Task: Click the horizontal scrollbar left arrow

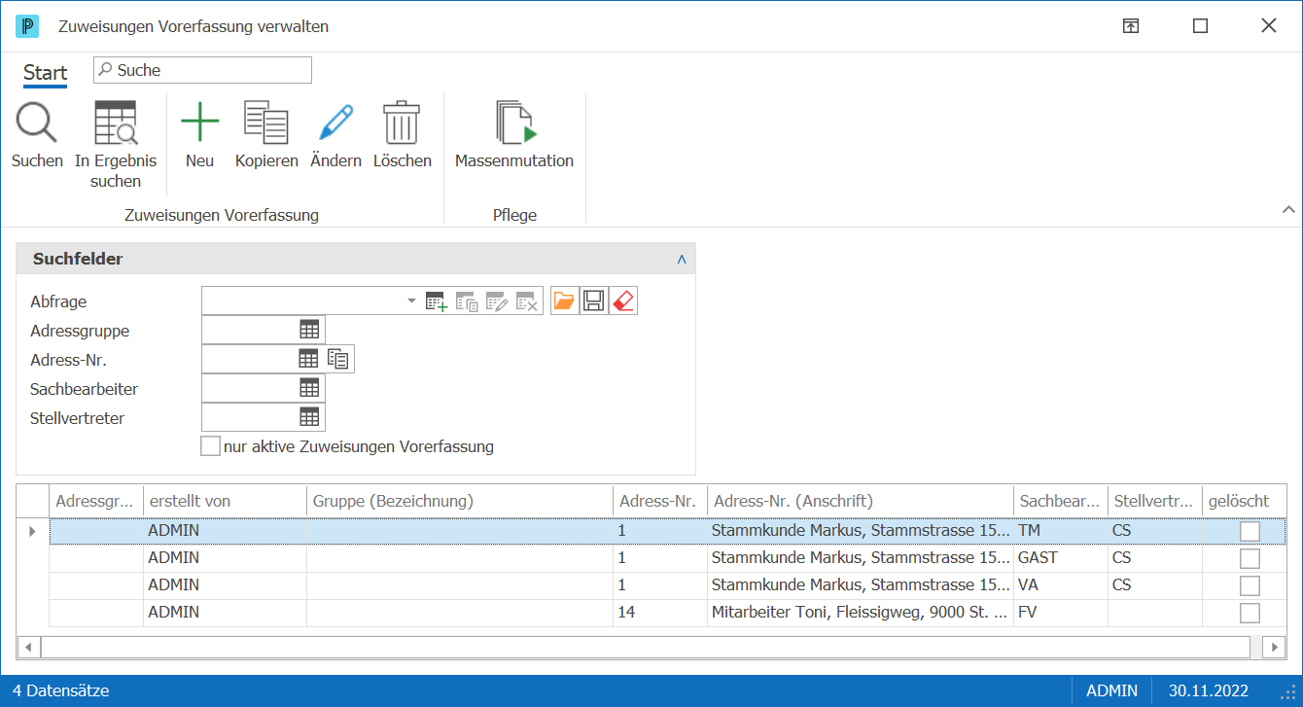Action: 29,647
